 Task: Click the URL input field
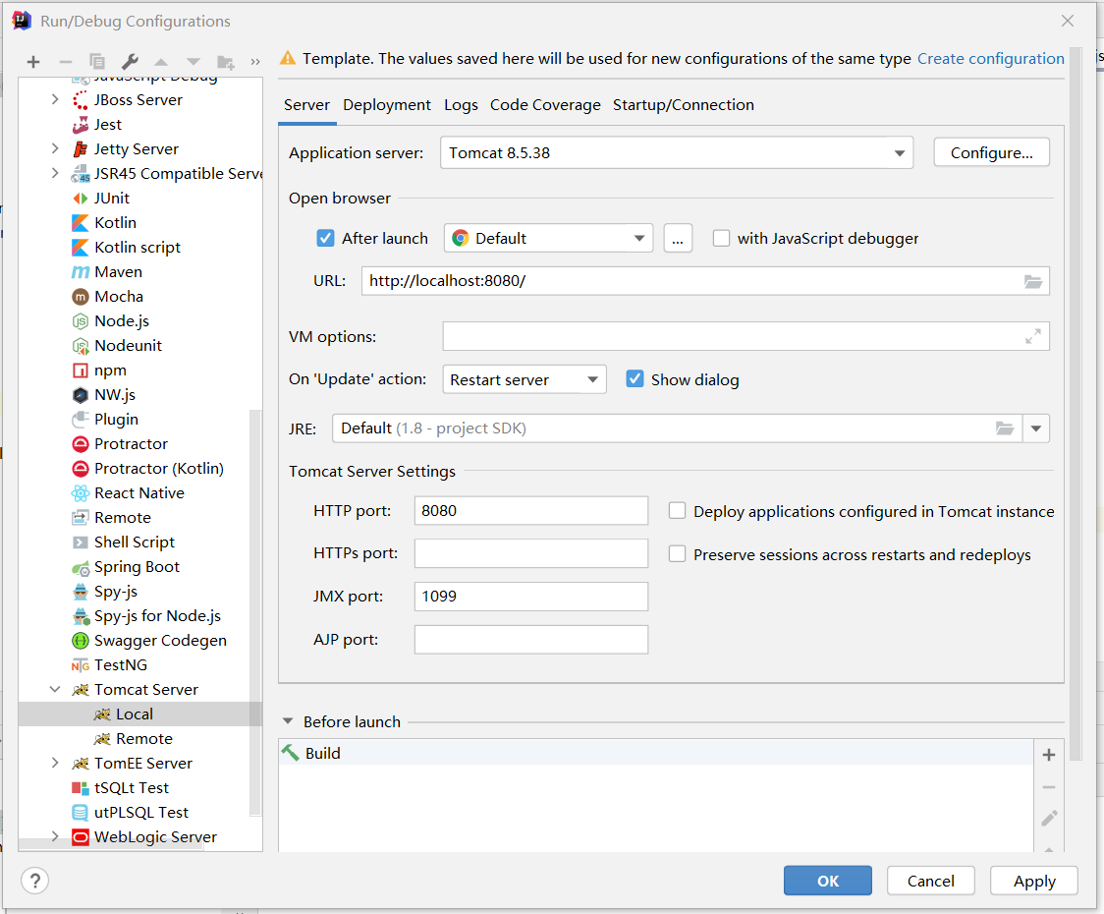point(705,281)
